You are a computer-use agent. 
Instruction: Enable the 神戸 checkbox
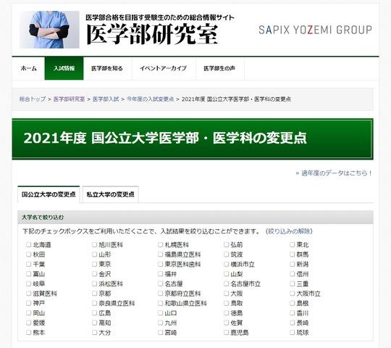(28, 303)
